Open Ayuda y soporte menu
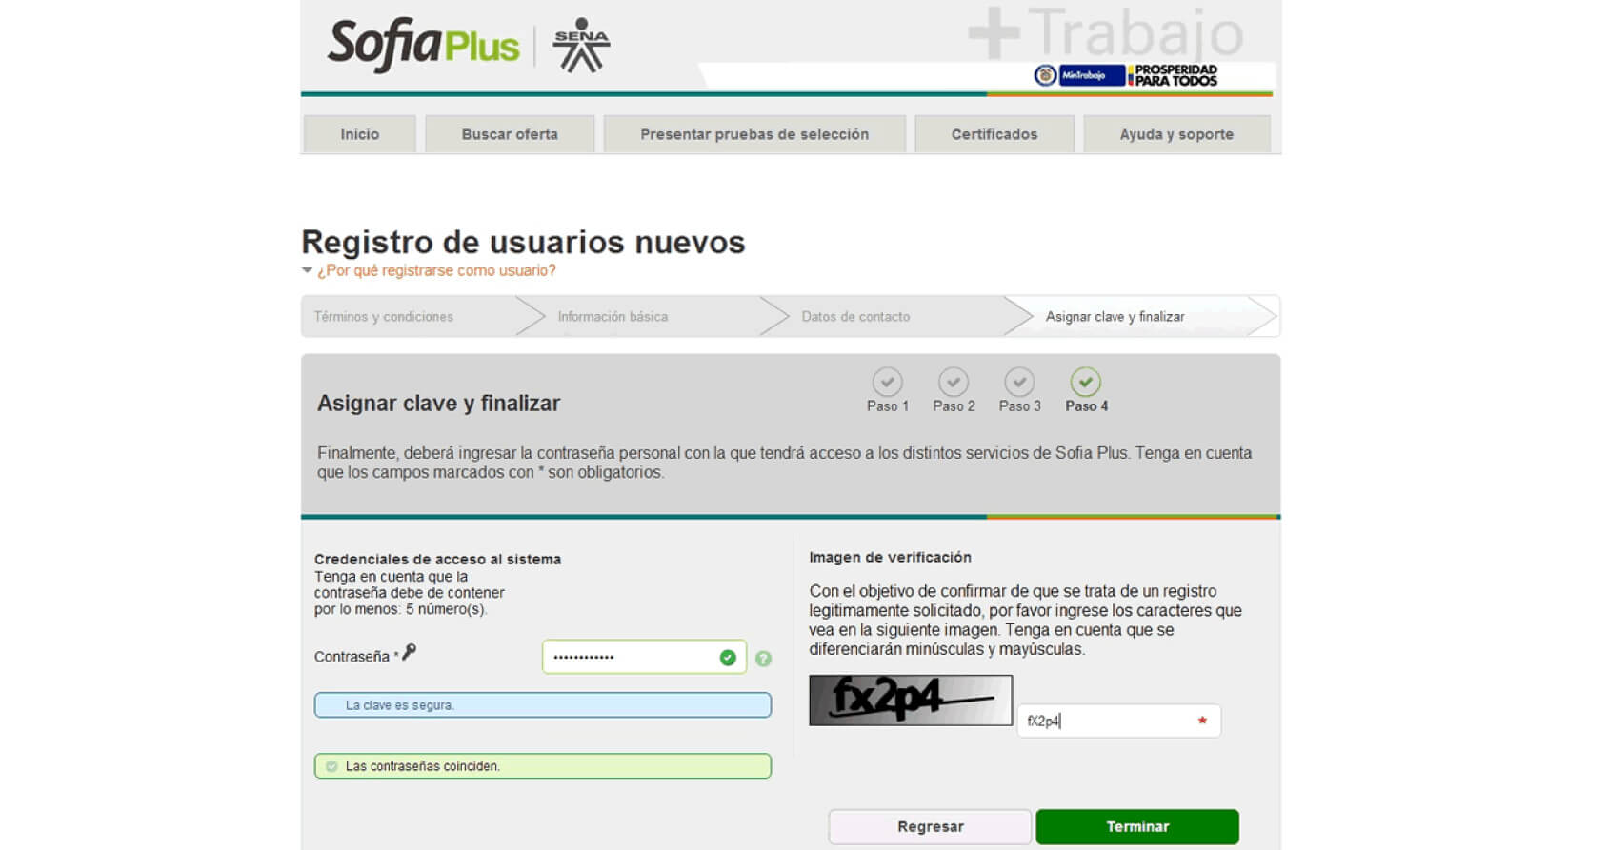This screenshot has width=1607, height=850. 1176,134
